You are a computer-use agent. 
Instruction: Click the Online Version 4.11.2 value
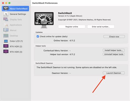tap(72, 41)
